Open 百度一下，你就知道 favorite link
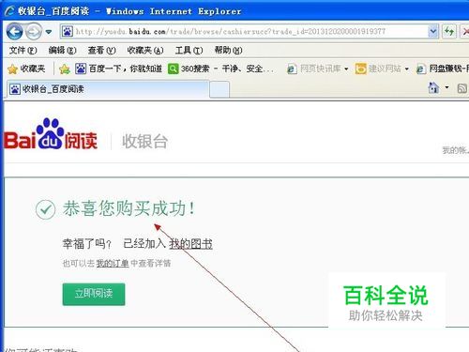 [x=119, y=69]
